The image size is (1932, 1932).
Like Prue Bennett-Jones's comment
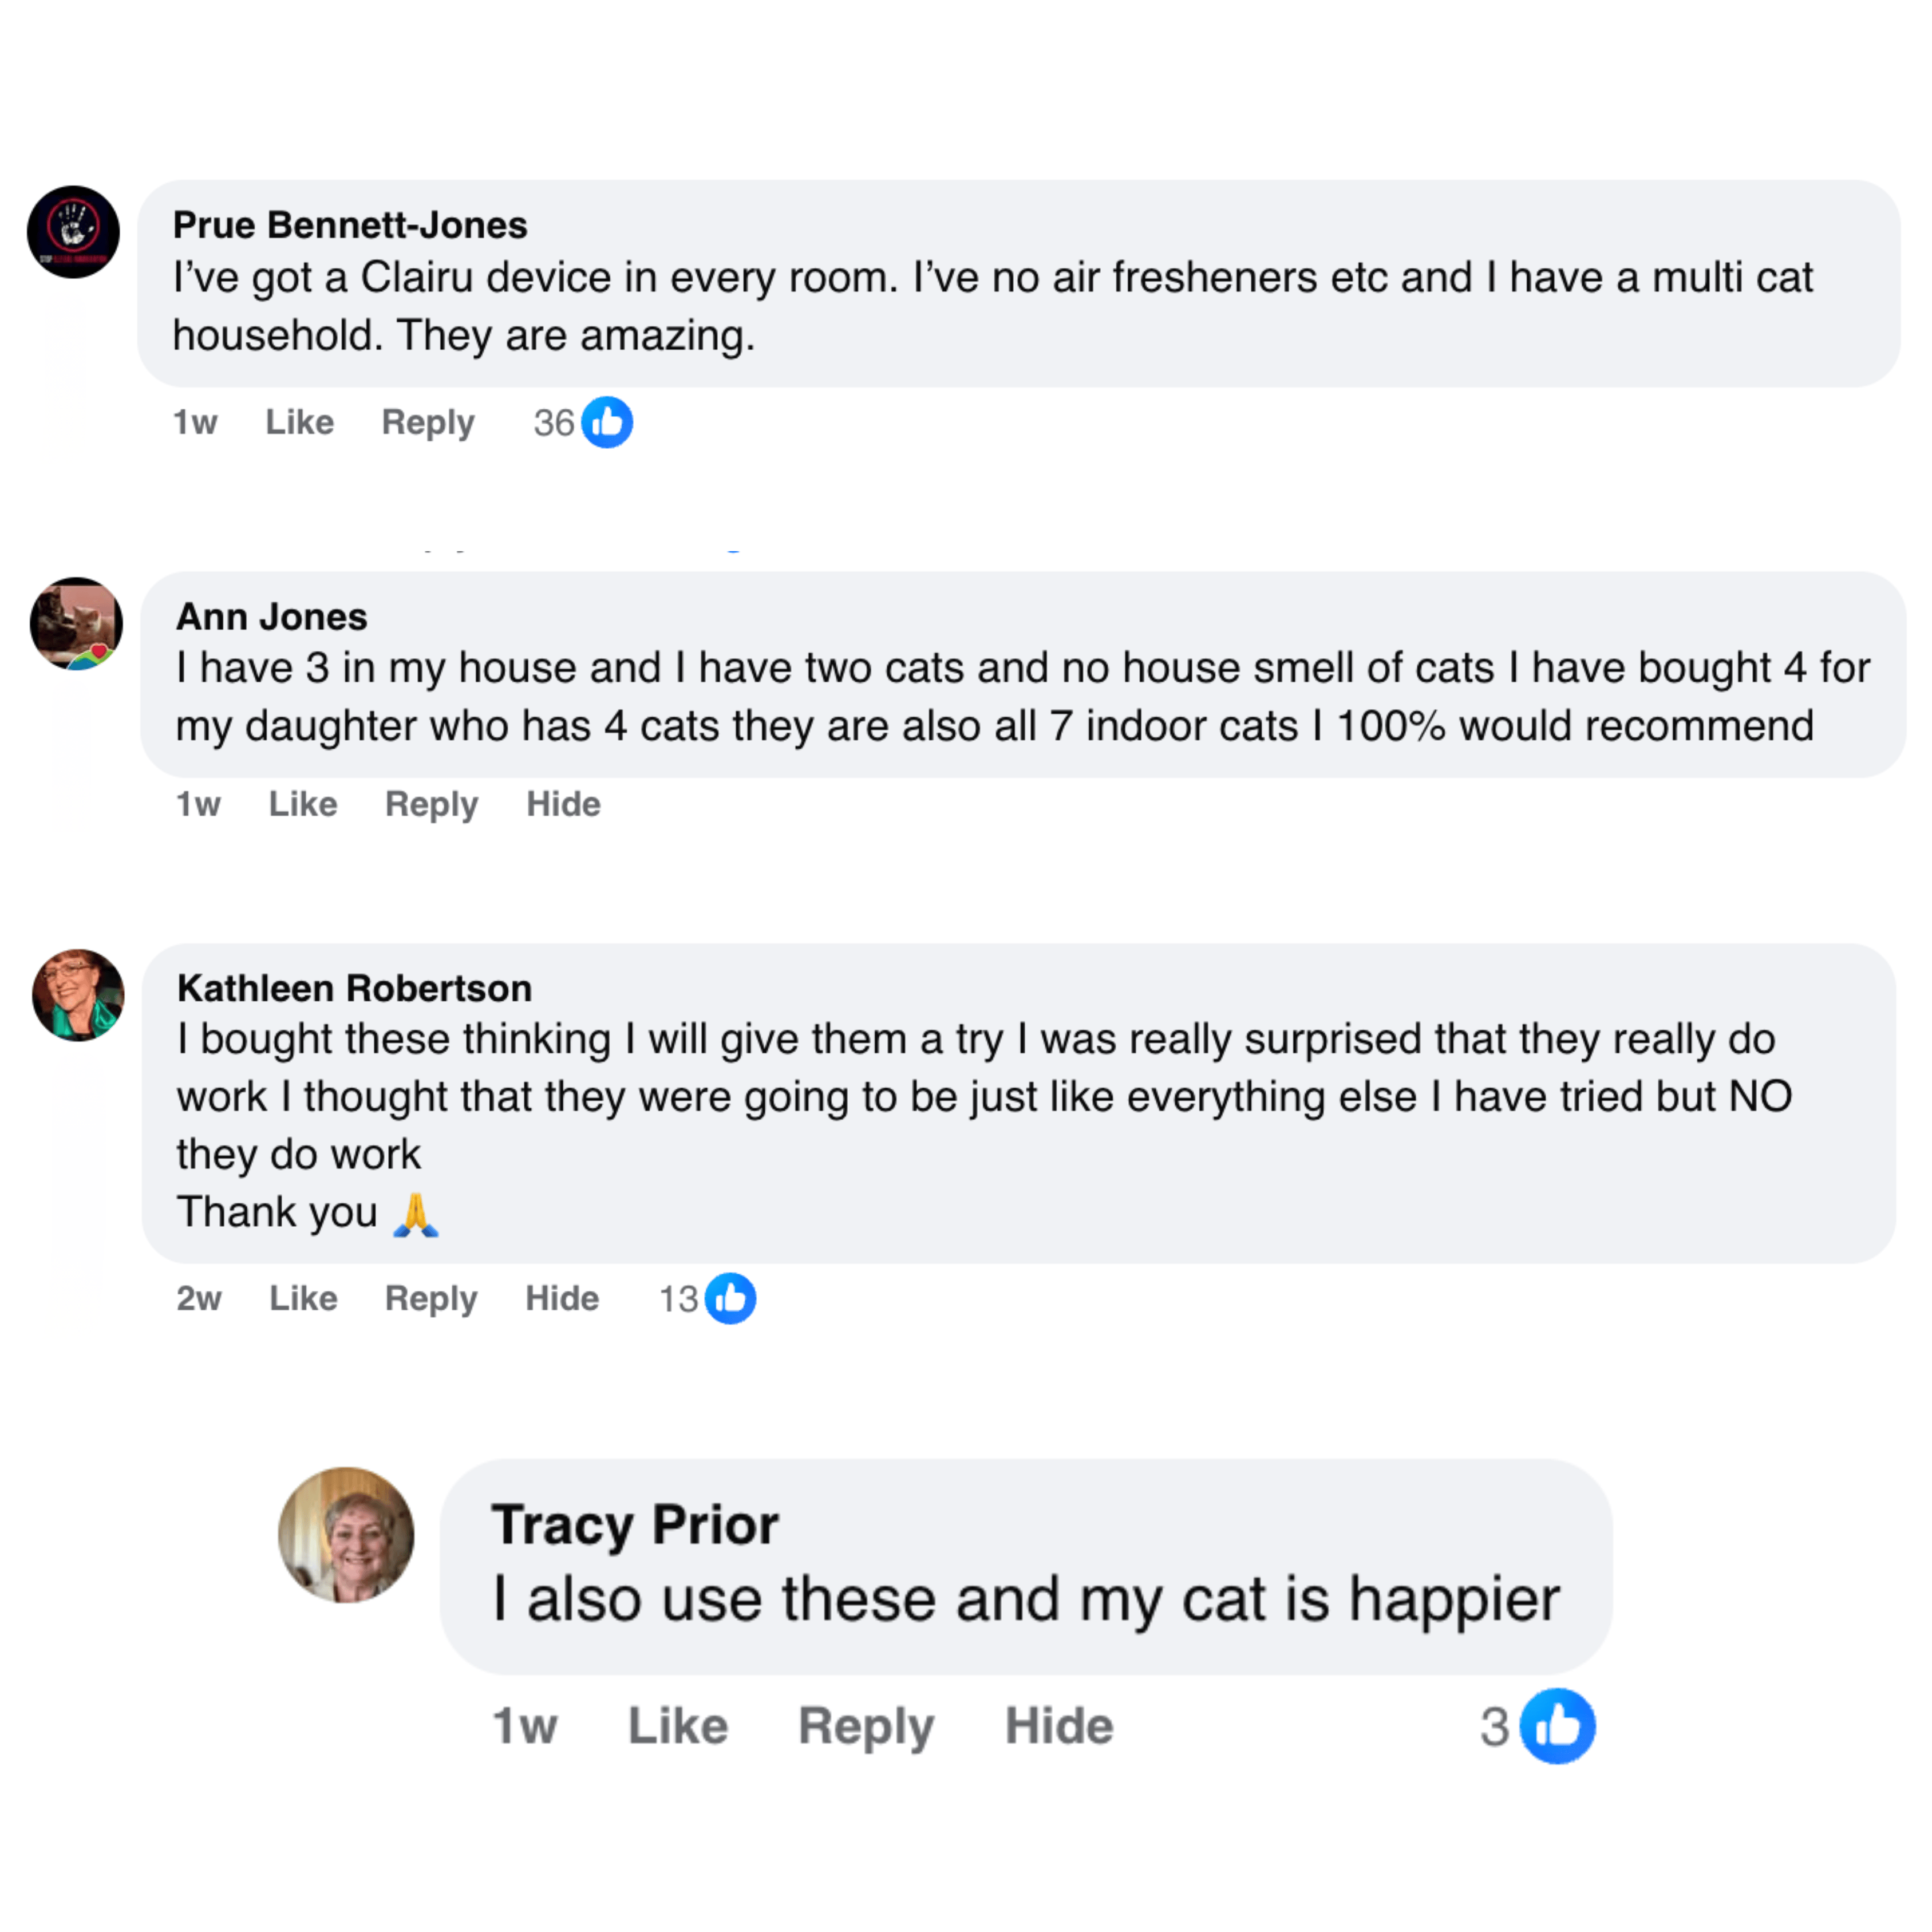[299, 422]
